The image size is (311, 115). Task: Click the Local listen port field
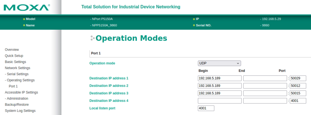coord(206,108)
